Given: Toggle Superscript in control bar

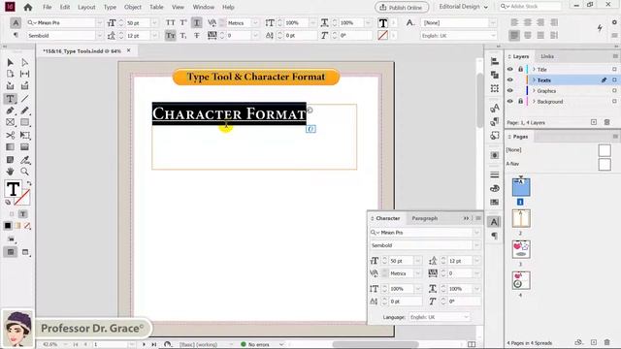Looking at the screenshot, I should (x=183, y=23).
